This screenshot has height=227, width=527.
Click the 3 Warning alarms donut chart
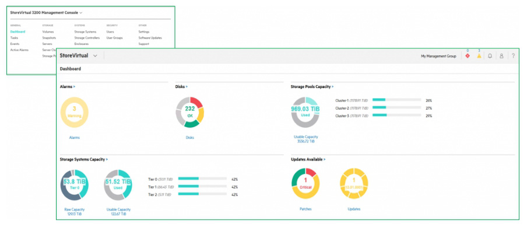[x=74, y=112]
